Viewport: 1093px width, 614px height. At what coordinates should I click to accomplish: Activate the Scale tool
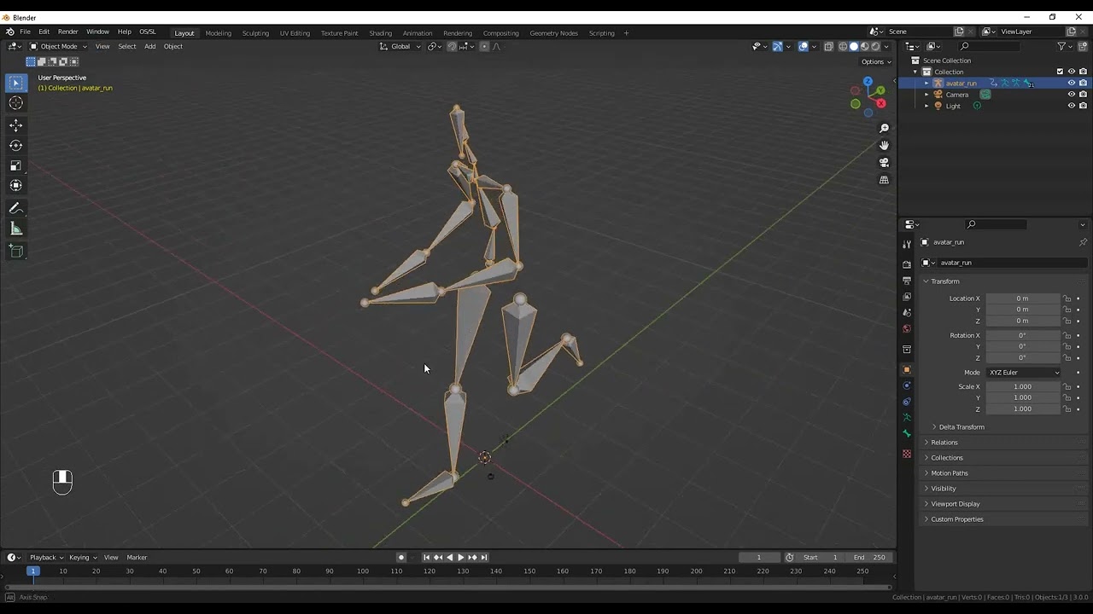pos(16,166)
